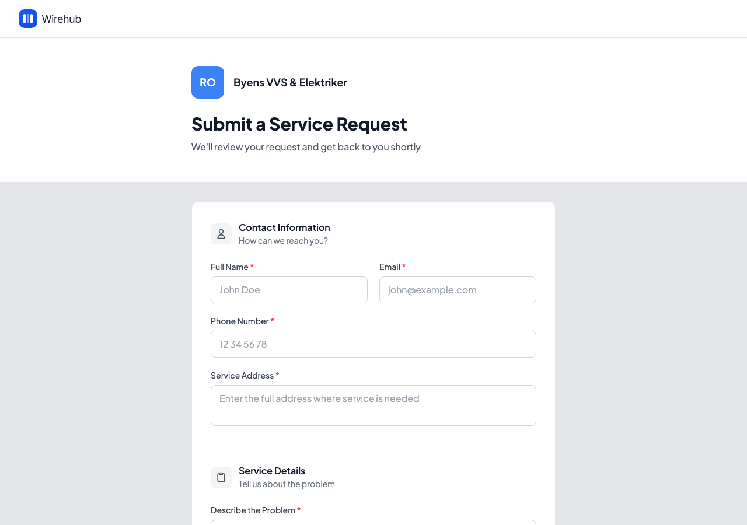Focus the Email input field
The height and width of the screenshot is (525, 747).
click(458, 290)
